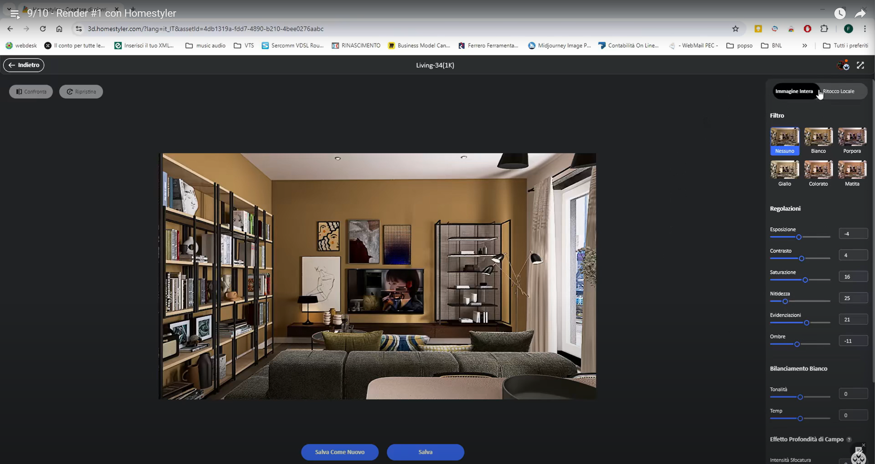The width and height of the screenshot is (875, 464).
Task: Click the fullscreen expand icon in header
Action: 860,65
